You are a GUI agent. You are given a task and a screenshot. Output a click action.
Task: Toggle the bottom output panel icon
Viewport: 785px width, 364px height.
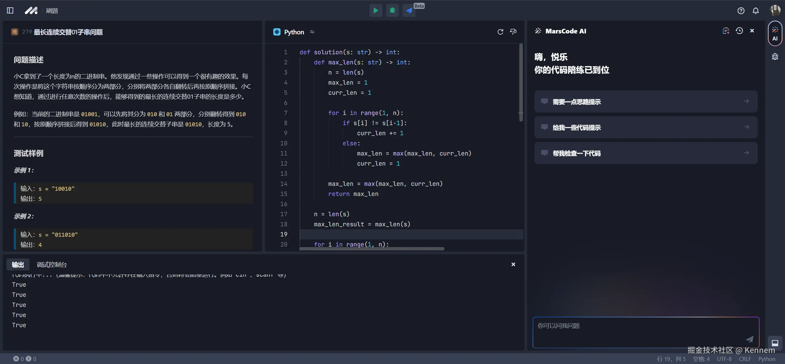[775, 343]
